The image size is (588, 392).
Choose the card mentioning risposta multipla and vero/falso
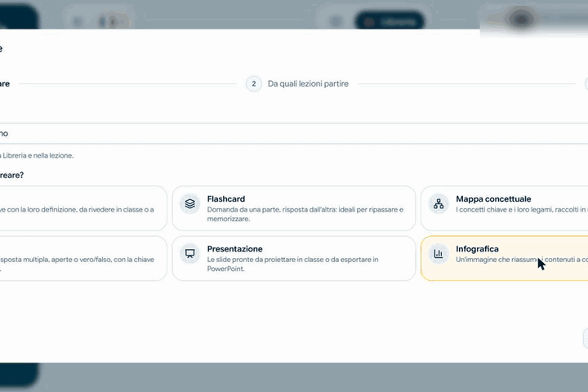click(x=83, y=258)
